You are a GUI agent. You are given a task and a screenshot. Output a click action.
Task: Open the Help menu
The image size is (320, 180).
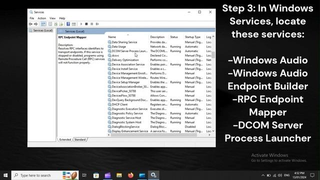(62, 18)
